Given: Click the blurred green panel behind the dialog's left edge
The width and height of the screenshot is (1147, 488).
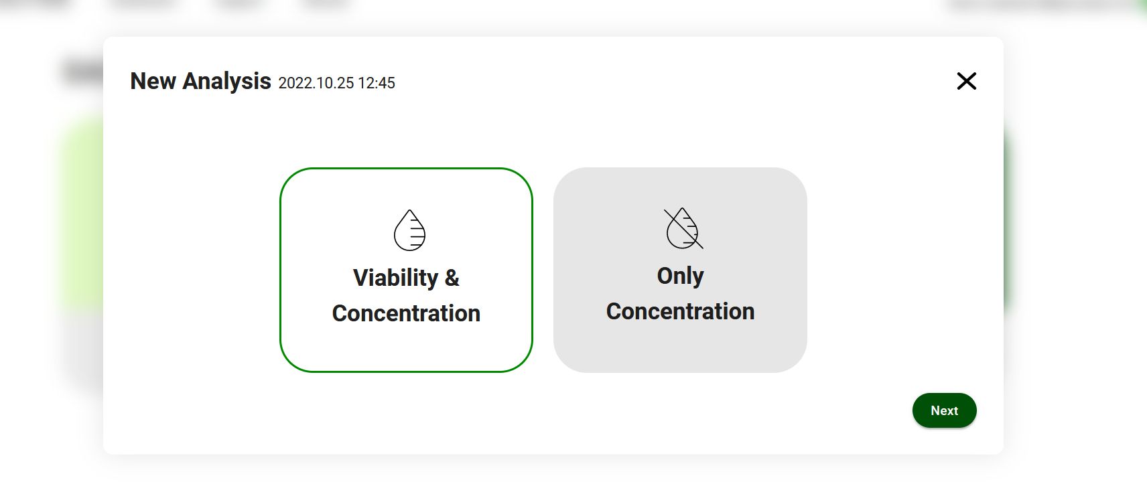Looking at the screenshot, I should (x=82, y=214).
